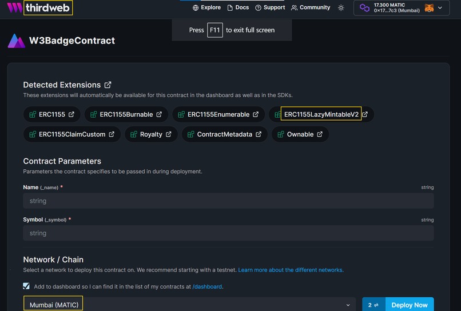The height and width of the screenshot is (311, 461).
Task: Click the thirdweb logo
Action: (39, 7)
